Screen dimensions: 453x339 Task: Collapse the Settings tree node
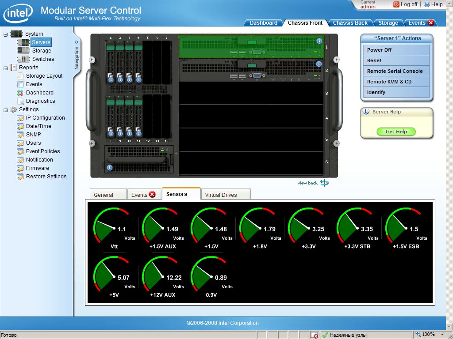pos(5,109)
